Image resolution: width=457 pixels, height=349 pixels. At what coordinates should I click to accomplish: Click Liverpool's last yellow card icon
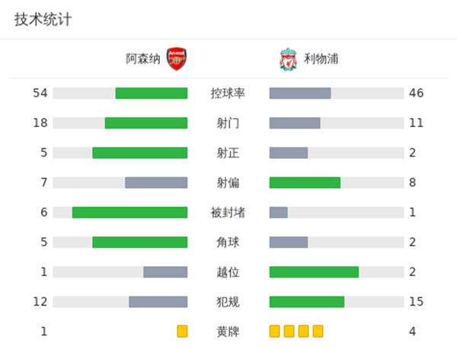click(x=318, y=331)
